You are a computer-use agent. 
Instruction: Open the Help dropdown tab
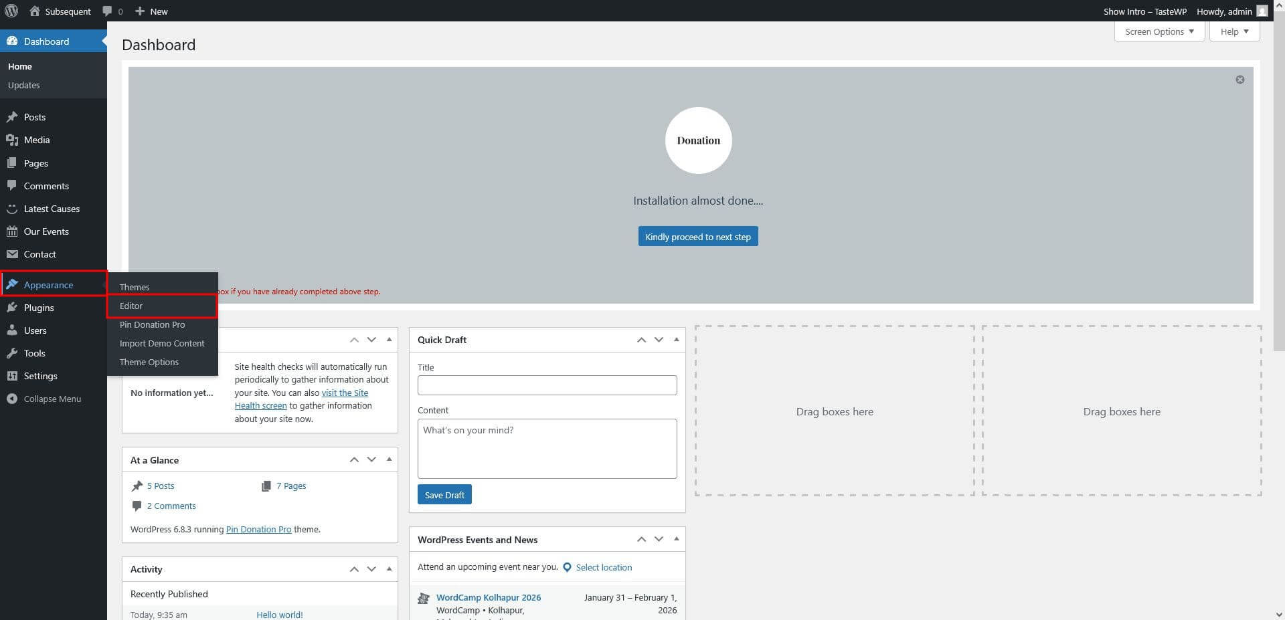[x=1234, y=31]
